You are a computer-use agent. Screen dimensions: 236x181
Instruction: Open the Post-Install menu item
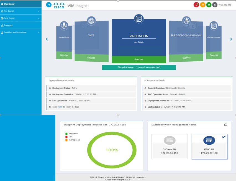click(x=21, y=18)
